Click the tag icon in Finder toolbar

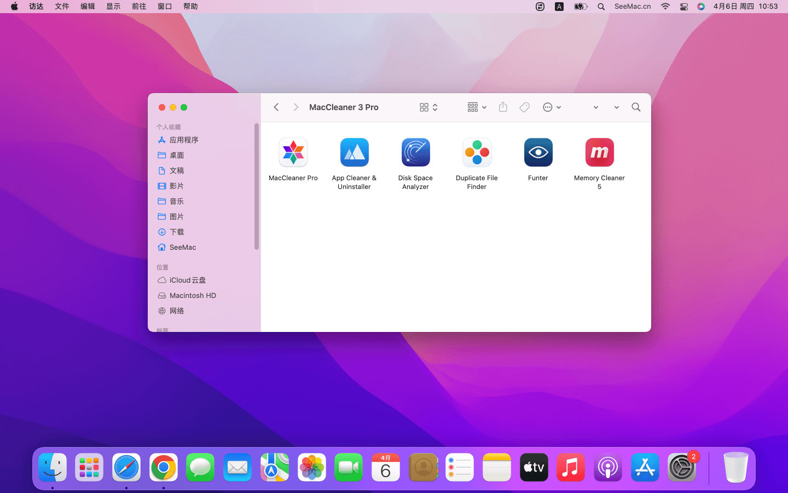pyautogui.click(x=525, y=107)
